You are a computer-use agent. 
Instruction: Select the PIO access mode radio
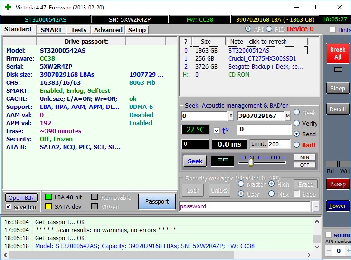(x=269, y=29)
